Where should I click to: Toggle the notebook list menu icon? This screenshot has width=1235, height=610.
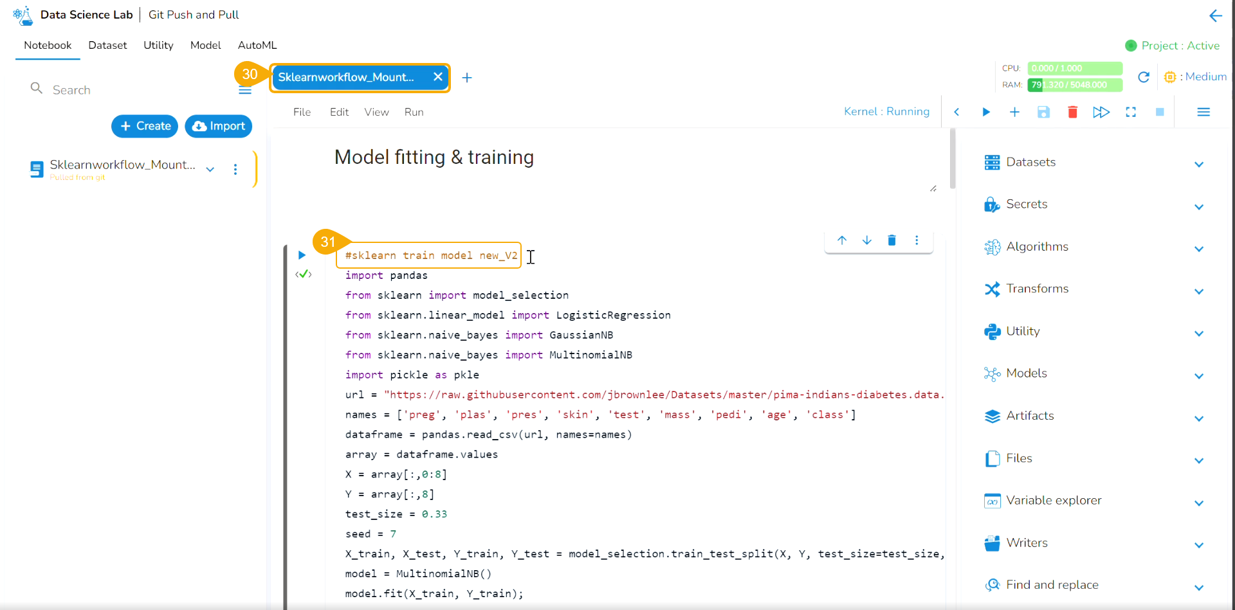click(x=245, y=91)
